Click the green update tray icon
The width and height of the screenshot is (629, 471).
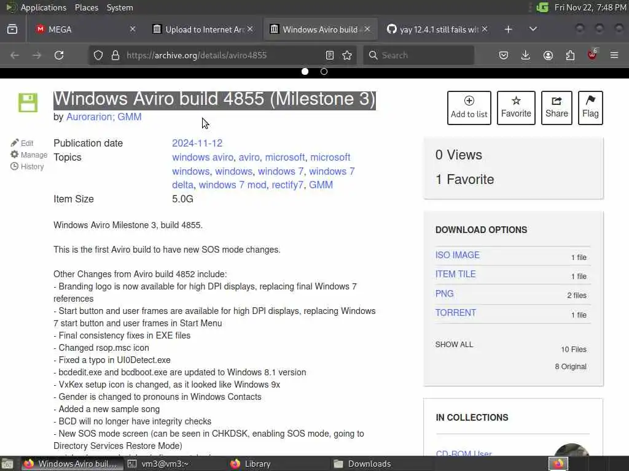[x=542, y=7]
